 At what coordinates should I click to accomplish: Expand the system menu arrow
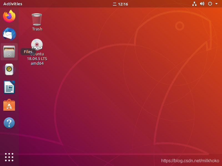(x=216, y=4)
